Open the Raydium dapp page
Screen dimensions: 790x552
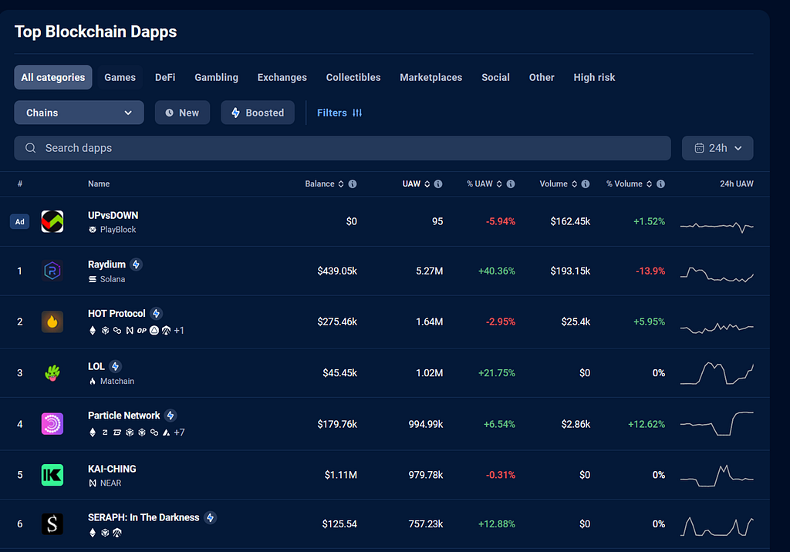(x=106, y=264)
